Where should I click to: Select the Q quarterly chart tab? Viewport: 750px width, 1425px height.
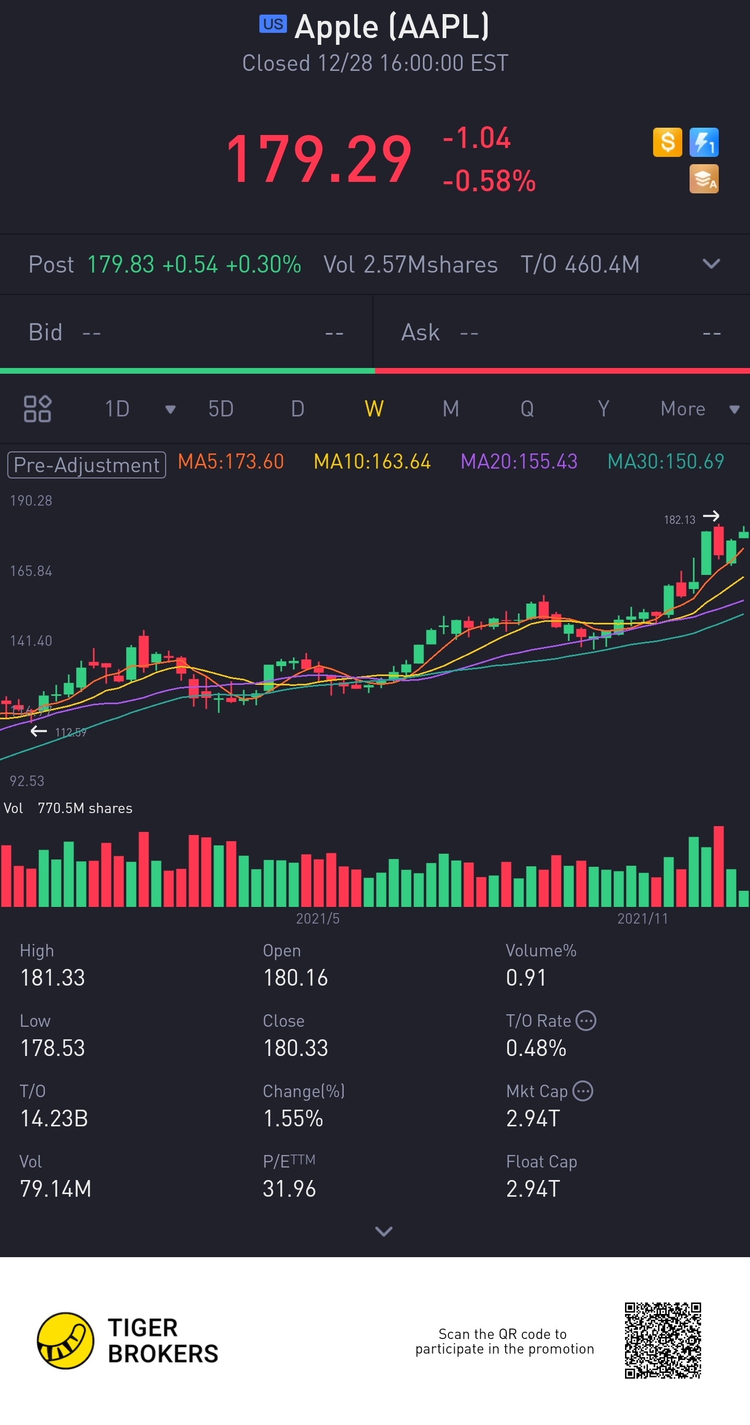[527, 409]
